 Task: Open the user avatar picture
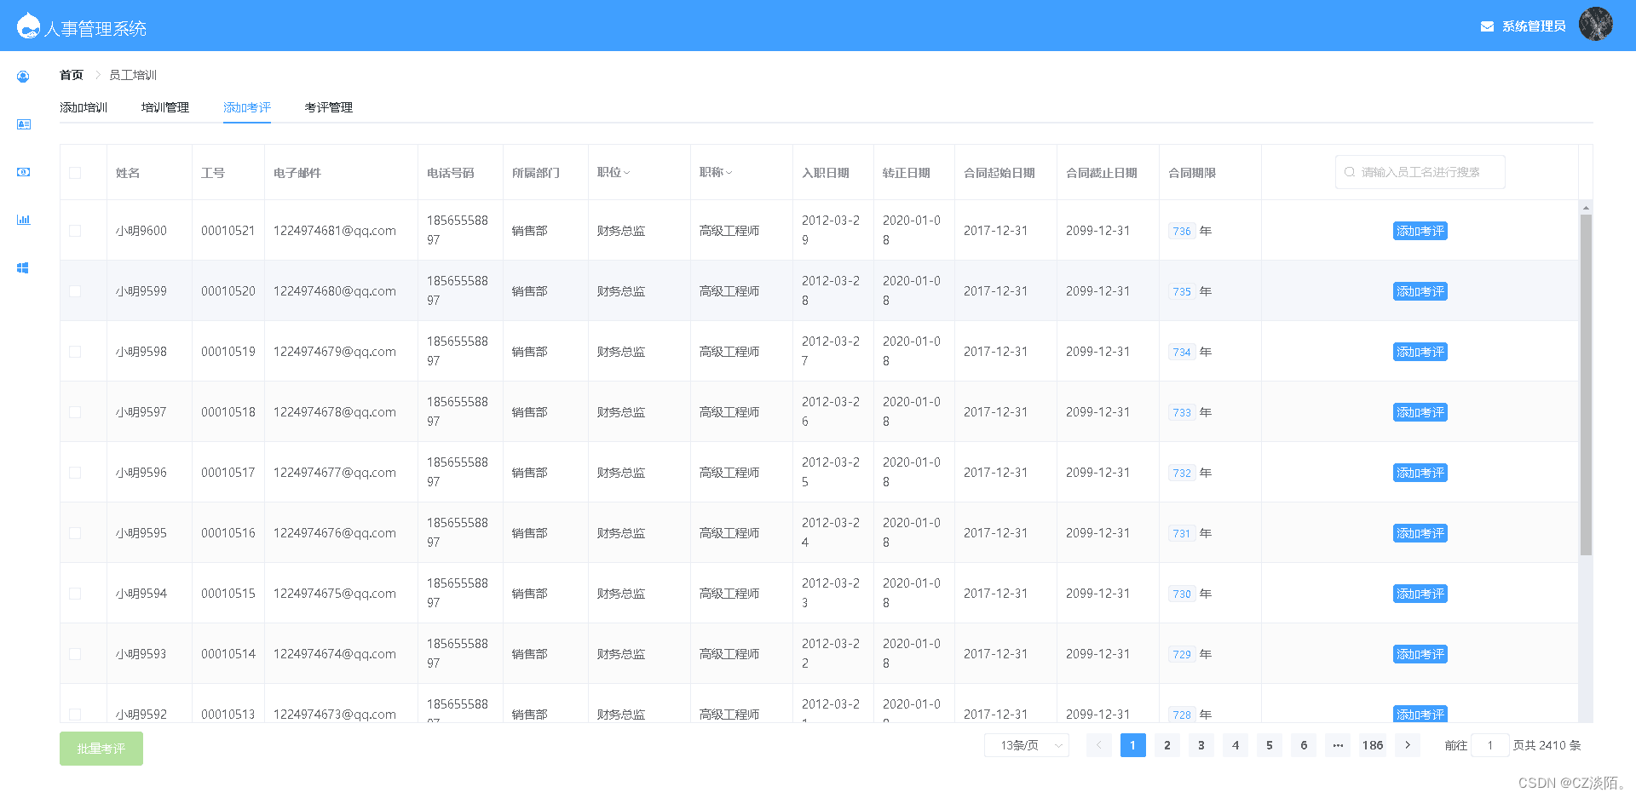coord(1595,24)
